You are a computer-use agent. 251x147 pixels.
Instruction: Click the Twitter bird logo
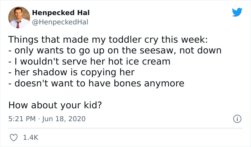[x=237, y=13]
